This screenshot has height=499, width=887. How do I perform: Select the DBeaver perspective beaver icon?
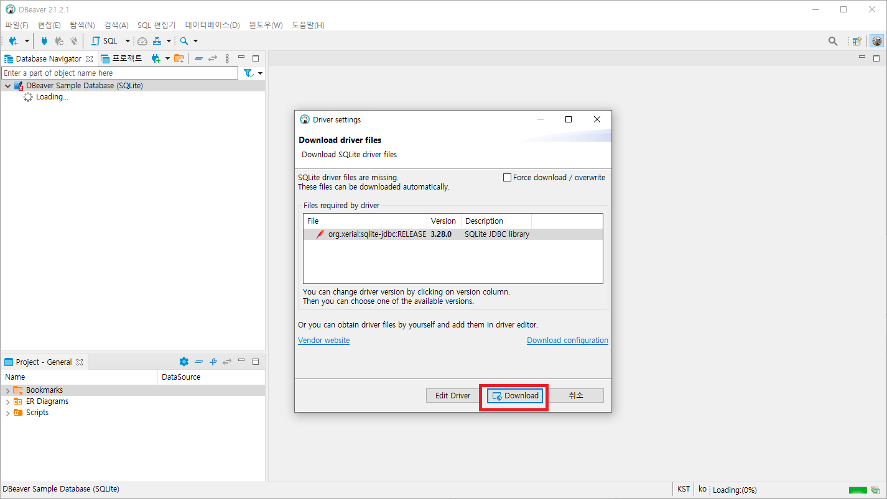876,41
